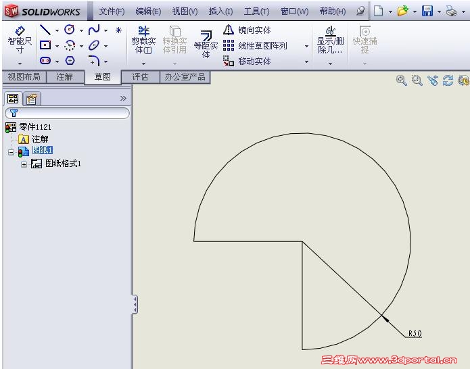Open the Circle tool dropdown arrow
Viewport: 470px width, 369px height.
(81, 30)
